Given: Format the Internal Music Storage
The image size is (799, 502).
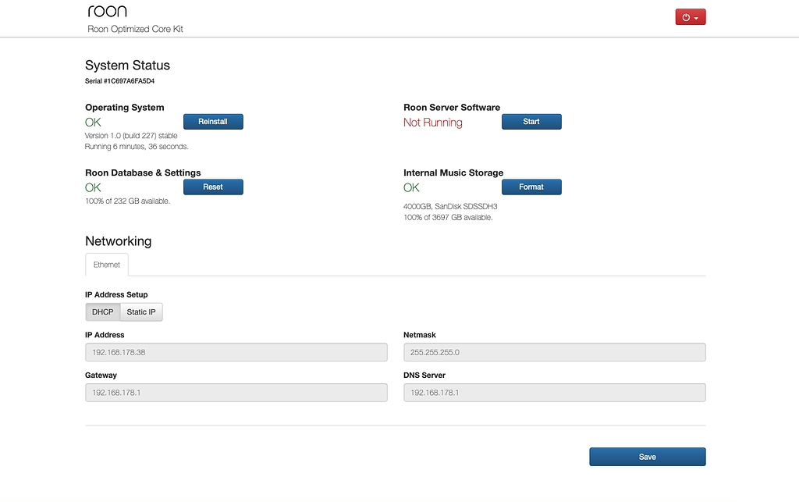Looking at the screenshot, I should pos(531,187).
